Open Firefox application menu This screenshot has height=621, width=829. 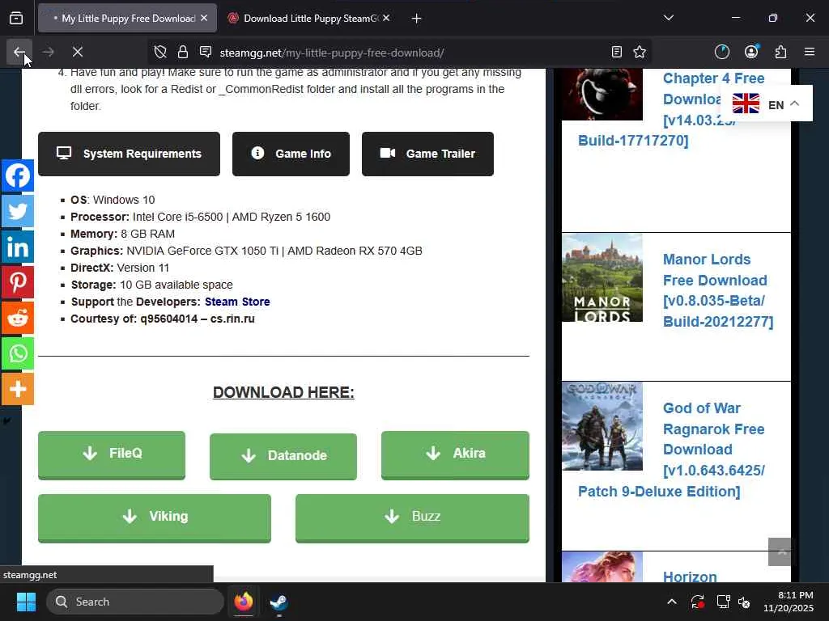point(810,52)
